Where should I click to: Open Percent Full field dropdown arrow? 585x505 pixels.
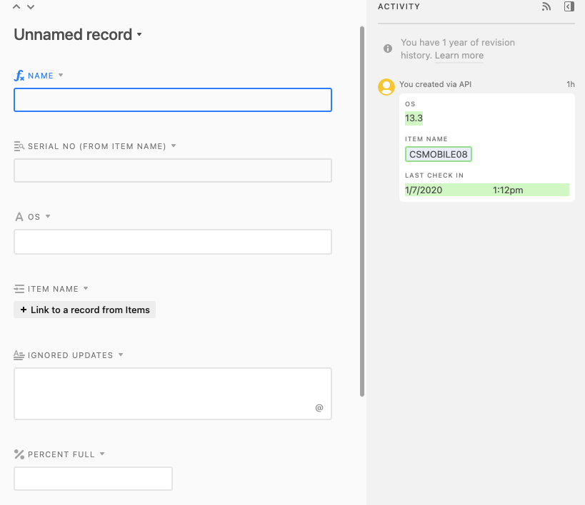[102, 454]
